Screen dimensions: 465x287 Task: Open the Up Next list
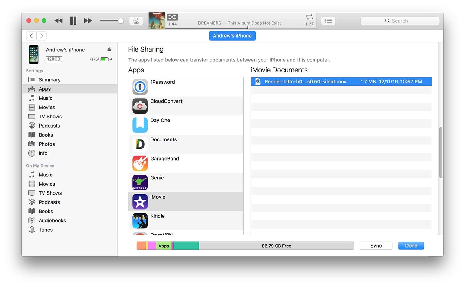[x=328, y=21]
